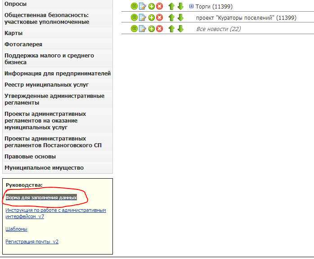Viewport: 314px width, 259px height.
Task: Open the Регистрация почты v2 link
Action: [31, 241]
